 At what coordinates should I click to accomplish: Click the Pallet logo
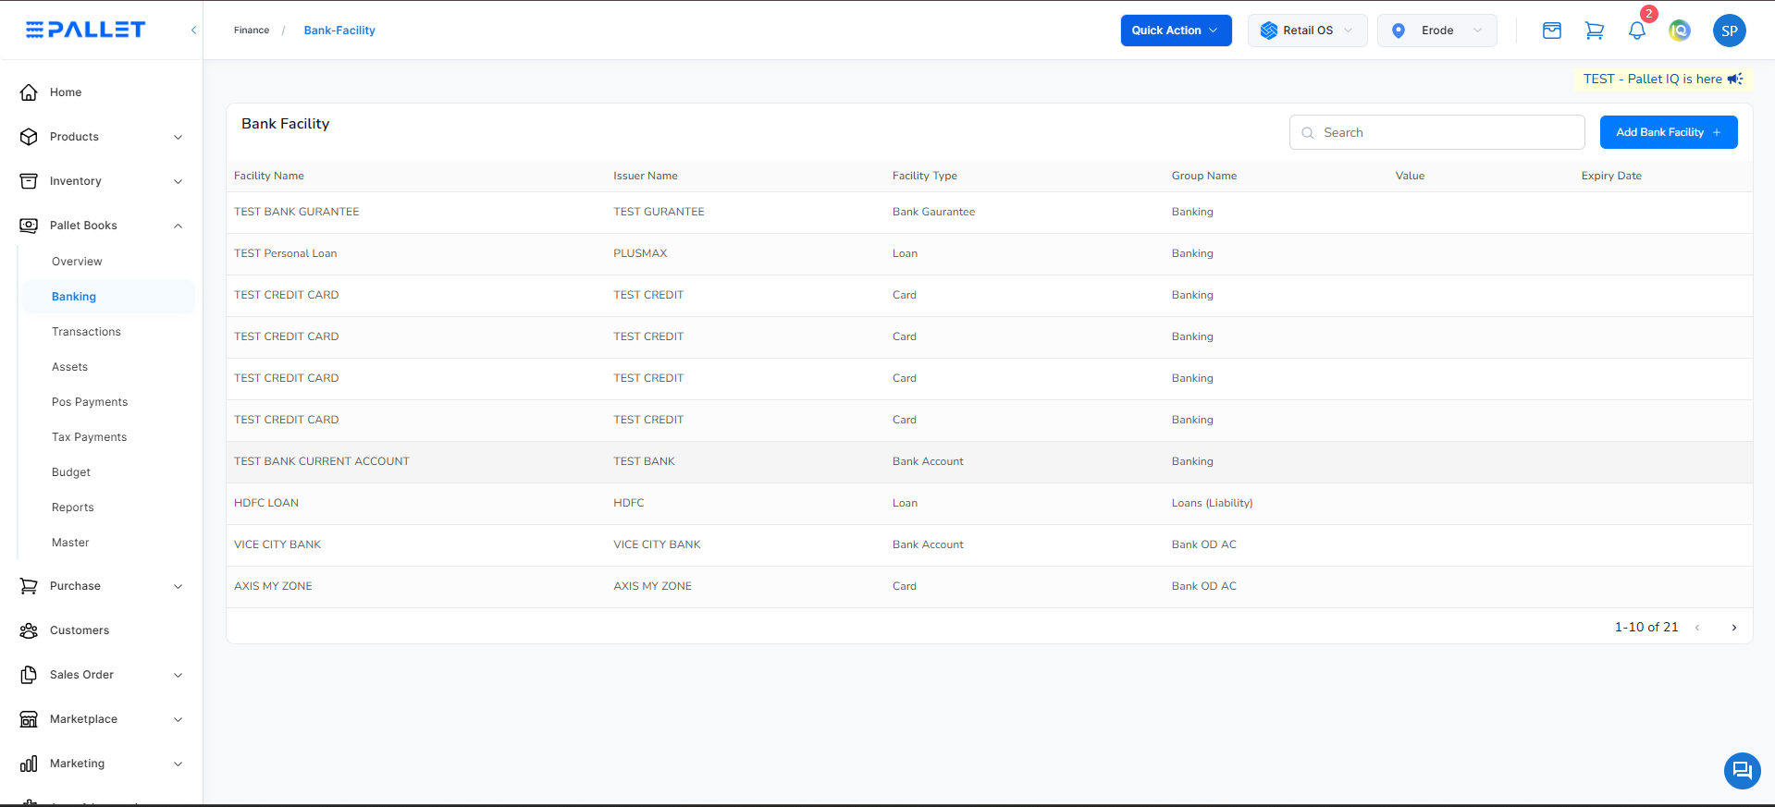[85, 30]
